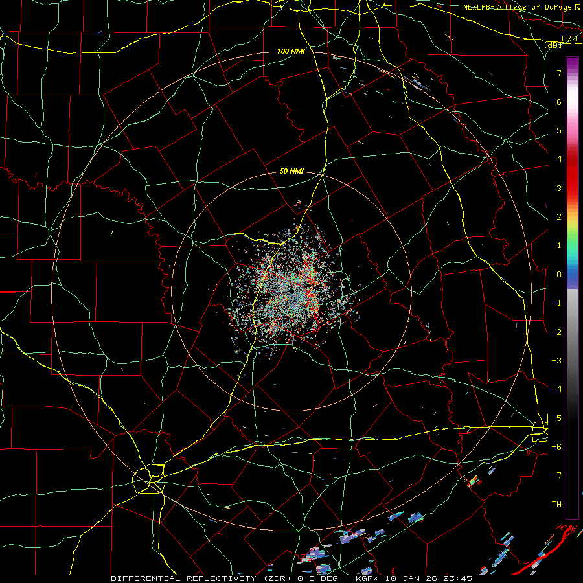
Task: Click the "10 JAN 26 23:45" timestamp
Action: pos(428,578)
